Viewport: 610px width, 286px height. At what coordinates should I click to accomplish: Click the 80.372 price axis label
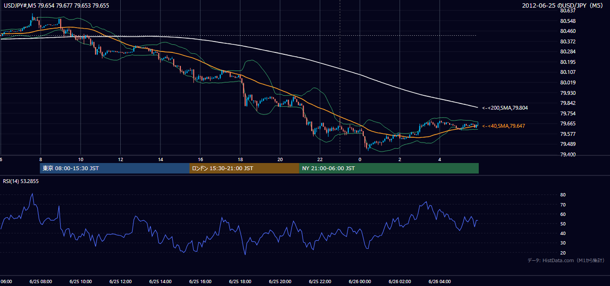[567, 41]
